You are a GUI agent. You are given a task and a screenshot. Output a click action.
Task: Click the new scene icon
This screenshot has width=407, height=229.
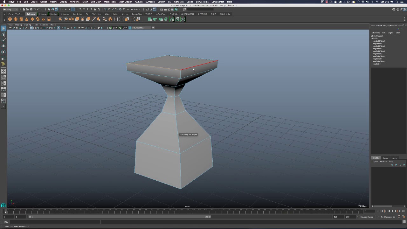(x=24, y=9)
